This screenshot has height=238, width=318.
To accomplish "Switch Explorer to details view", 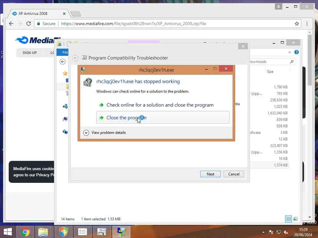I will [288, 219].
